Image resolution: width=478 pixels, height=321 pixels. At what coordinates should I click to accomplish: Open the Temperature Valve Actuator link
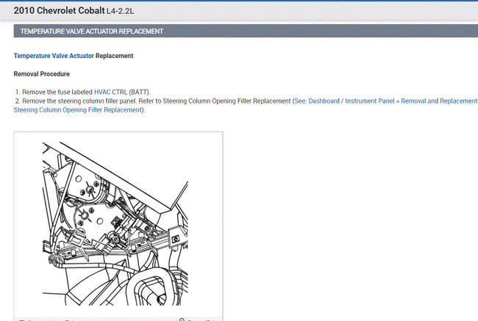click(54, 56)
